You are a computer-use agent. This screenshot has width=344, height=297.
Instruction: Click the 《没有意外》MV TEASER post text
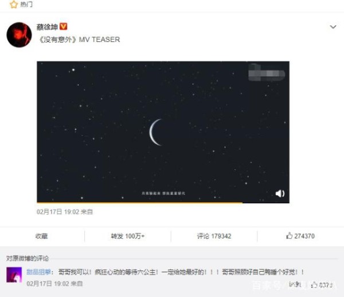coord(79,40)
